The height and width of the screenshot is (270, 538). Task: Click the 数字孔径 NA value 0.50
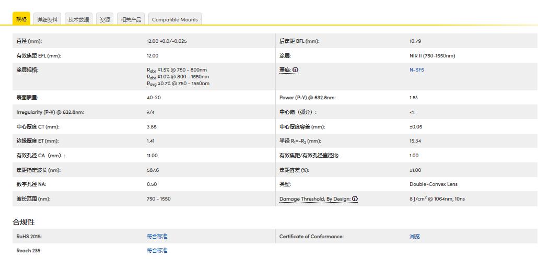(151, 184)
